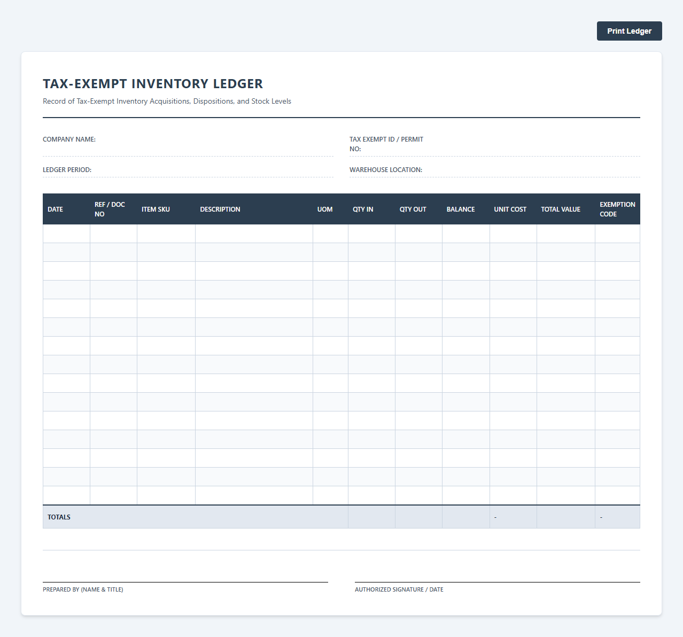The image size is (683, 637).
Task: Click the PREPARED BY (NAME & TITLE) label
Action: [83, 589]
